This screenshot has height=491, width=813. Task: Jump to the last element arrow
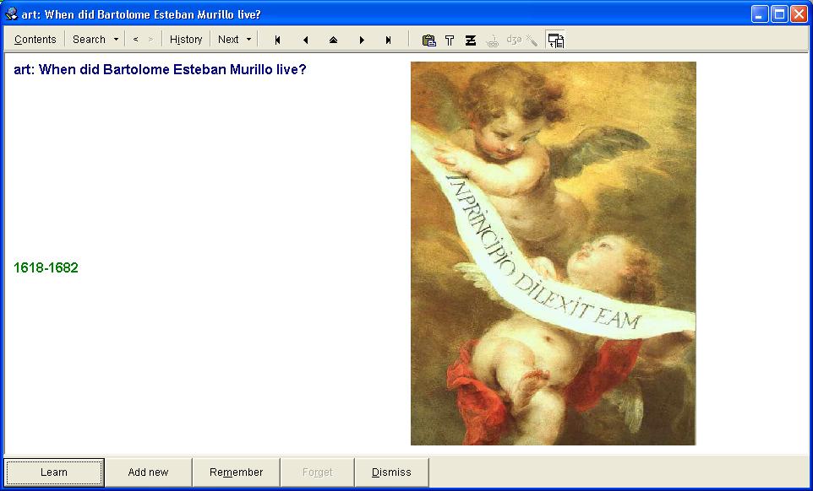click(x=389, y=40)
